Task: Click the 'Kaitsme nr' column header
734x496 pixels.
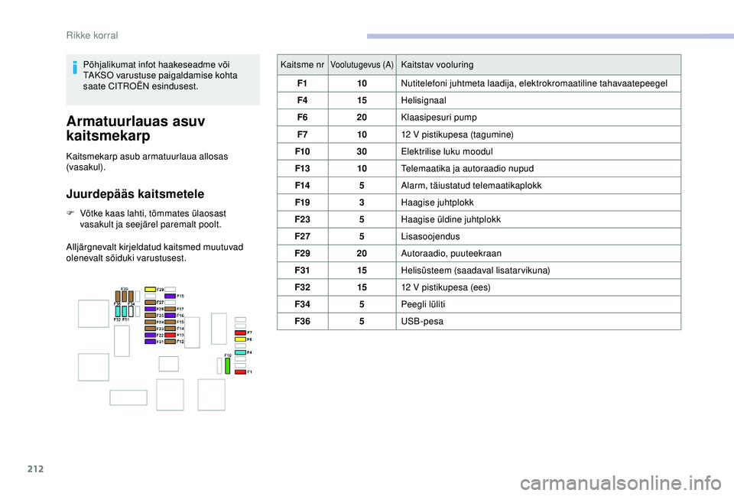Action: (x=303, y=64)
